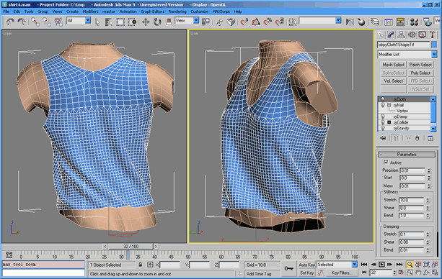The width and height of the screenshot is (442, 279).
Task: Toggle the Angle Snap magnet
Action: (x=256, y=22)
